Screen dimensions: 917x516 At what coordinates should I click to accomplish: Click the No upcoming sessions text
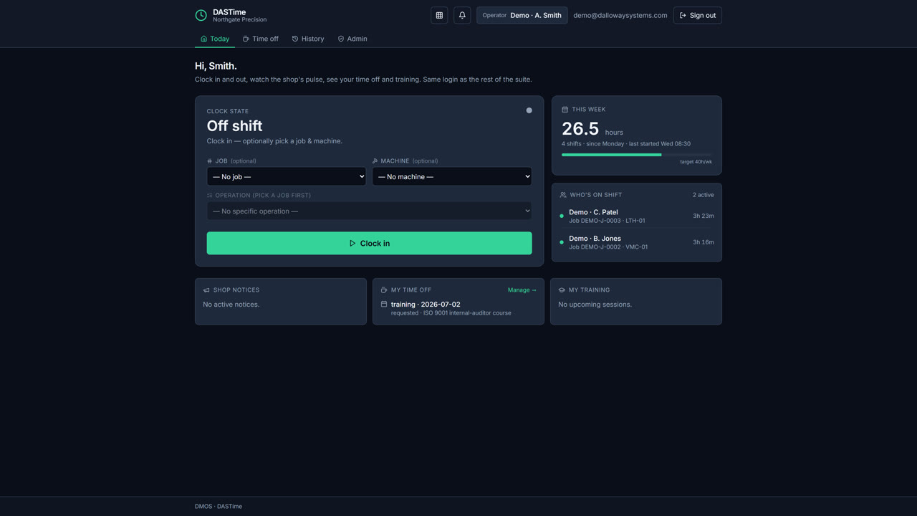595,305
